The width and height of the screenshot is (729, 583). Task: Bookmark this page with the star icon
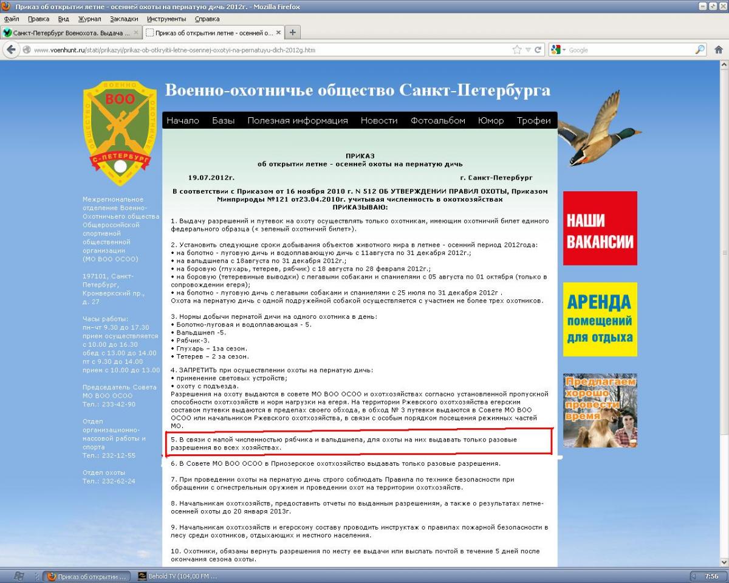click(517, 50)
